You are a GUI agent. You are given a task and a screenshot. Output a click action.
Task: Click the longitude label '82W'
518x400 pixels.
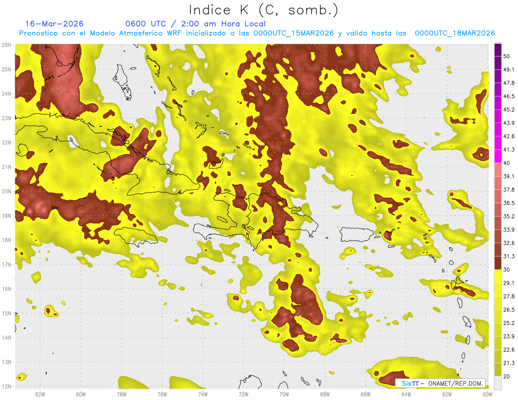coord(40,394)
